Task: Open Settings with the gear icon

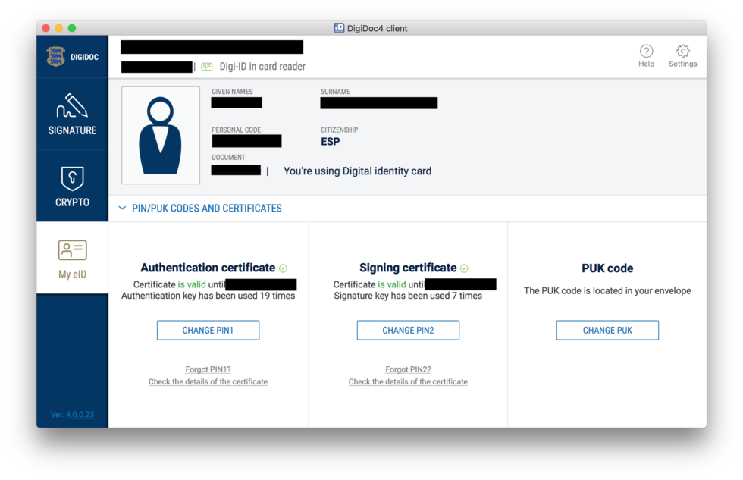Action: (x=682, y=53)
